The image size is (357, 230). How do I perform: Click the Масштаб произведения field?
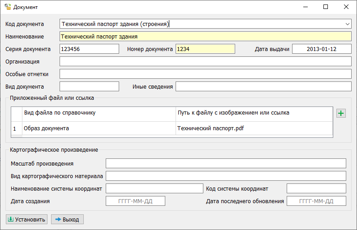click(x=226, y=164)
